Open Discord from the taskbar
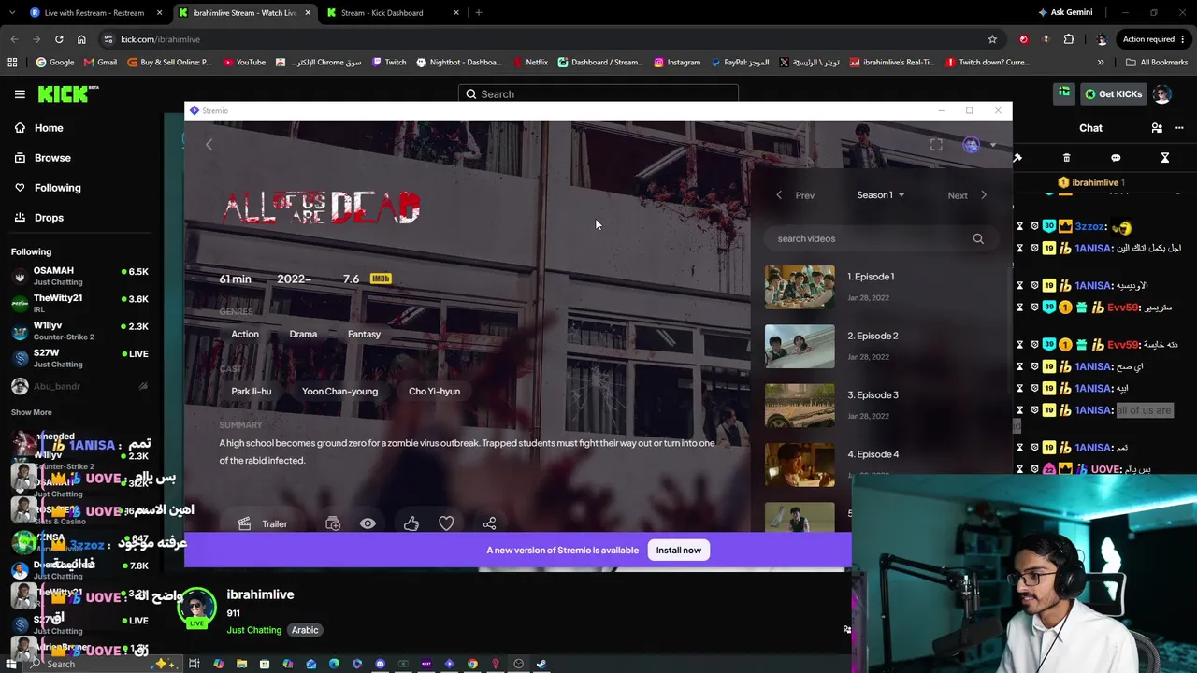The image size is (1197, 673). tap(381, 664)
